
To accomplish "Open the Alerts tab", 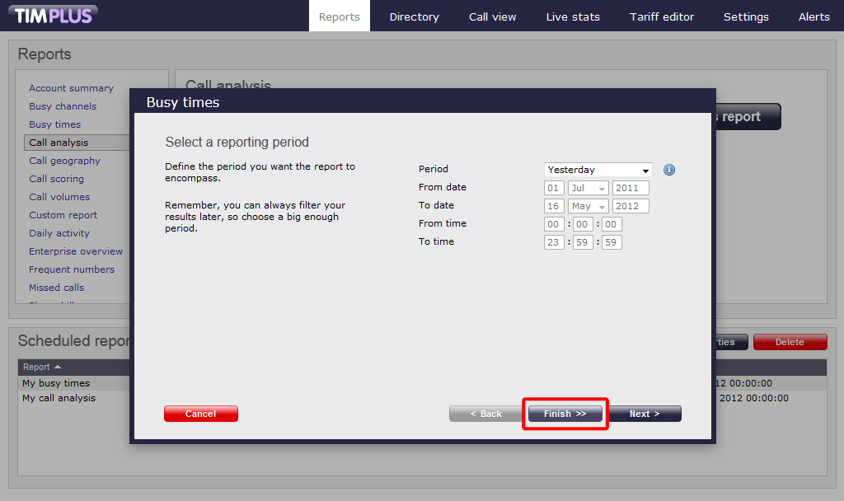I will click(814, 16).
